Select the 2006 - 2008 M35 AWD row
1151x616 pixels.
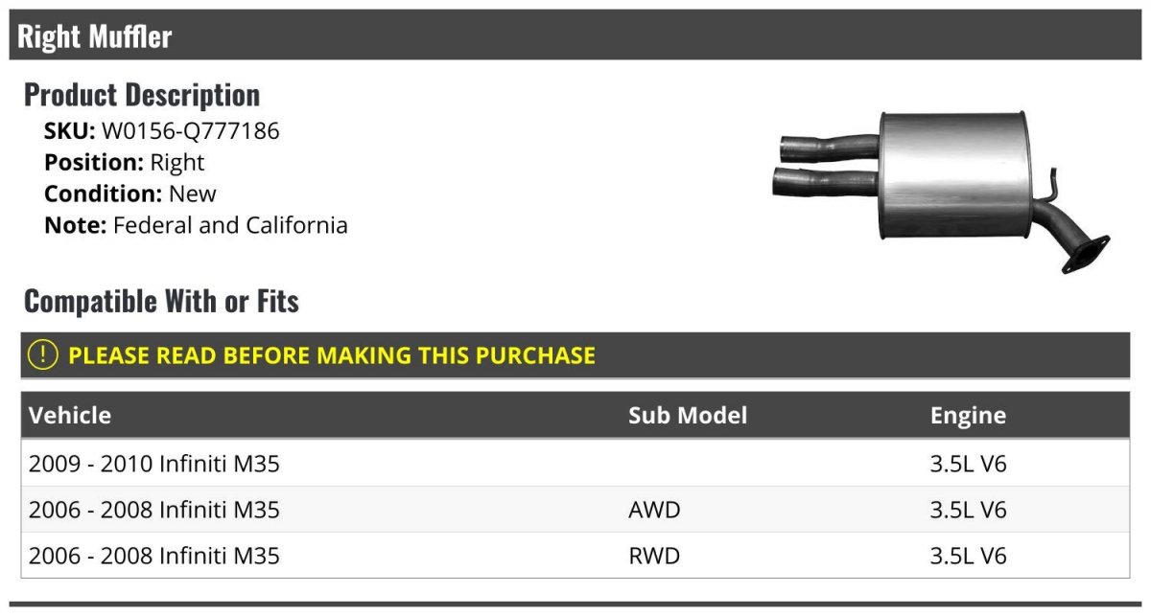click(575, 509)
